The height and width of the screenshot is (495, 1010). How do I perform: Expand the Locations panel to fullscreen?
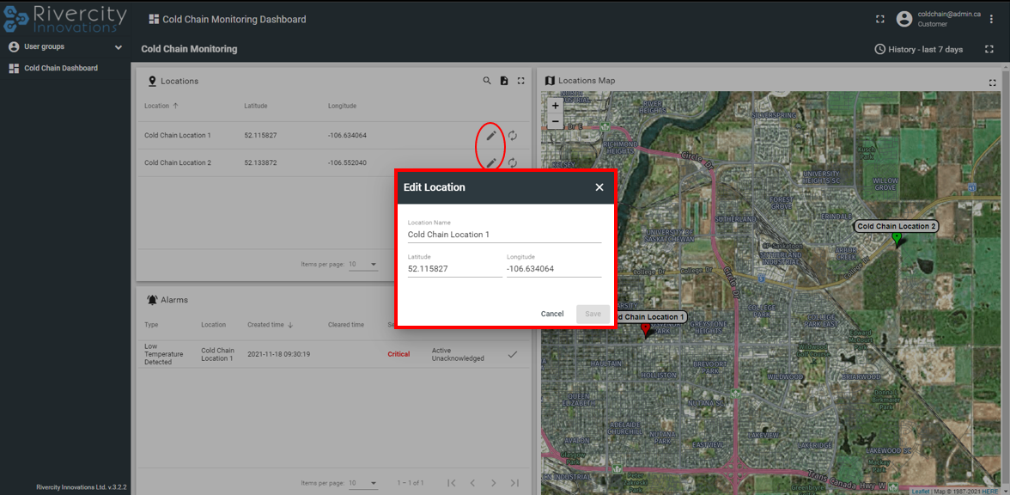[521, 81]
